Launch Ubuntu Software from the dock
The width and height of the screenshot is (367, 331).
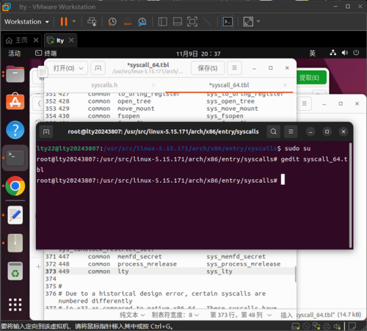pyautogui.click(x=15, y=101)
